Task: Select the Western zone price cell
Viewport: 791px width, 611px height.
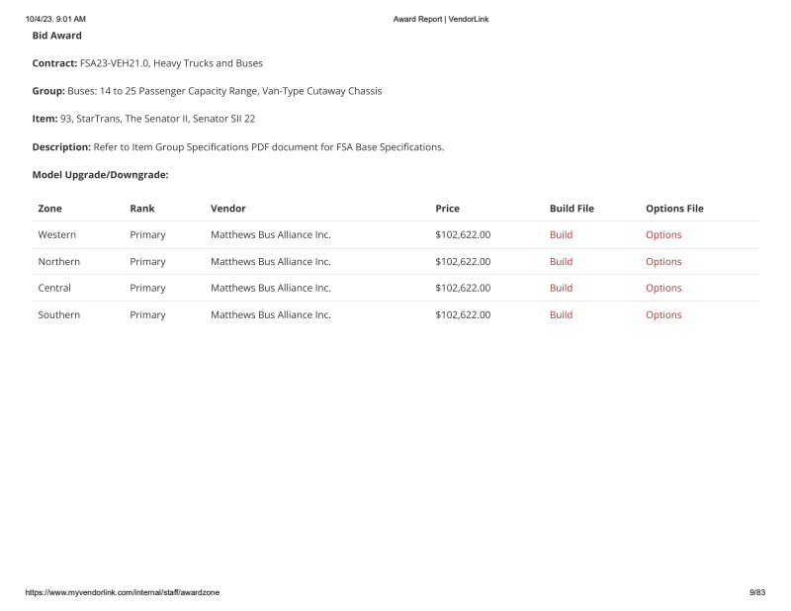Action: [x=463, y=235]
